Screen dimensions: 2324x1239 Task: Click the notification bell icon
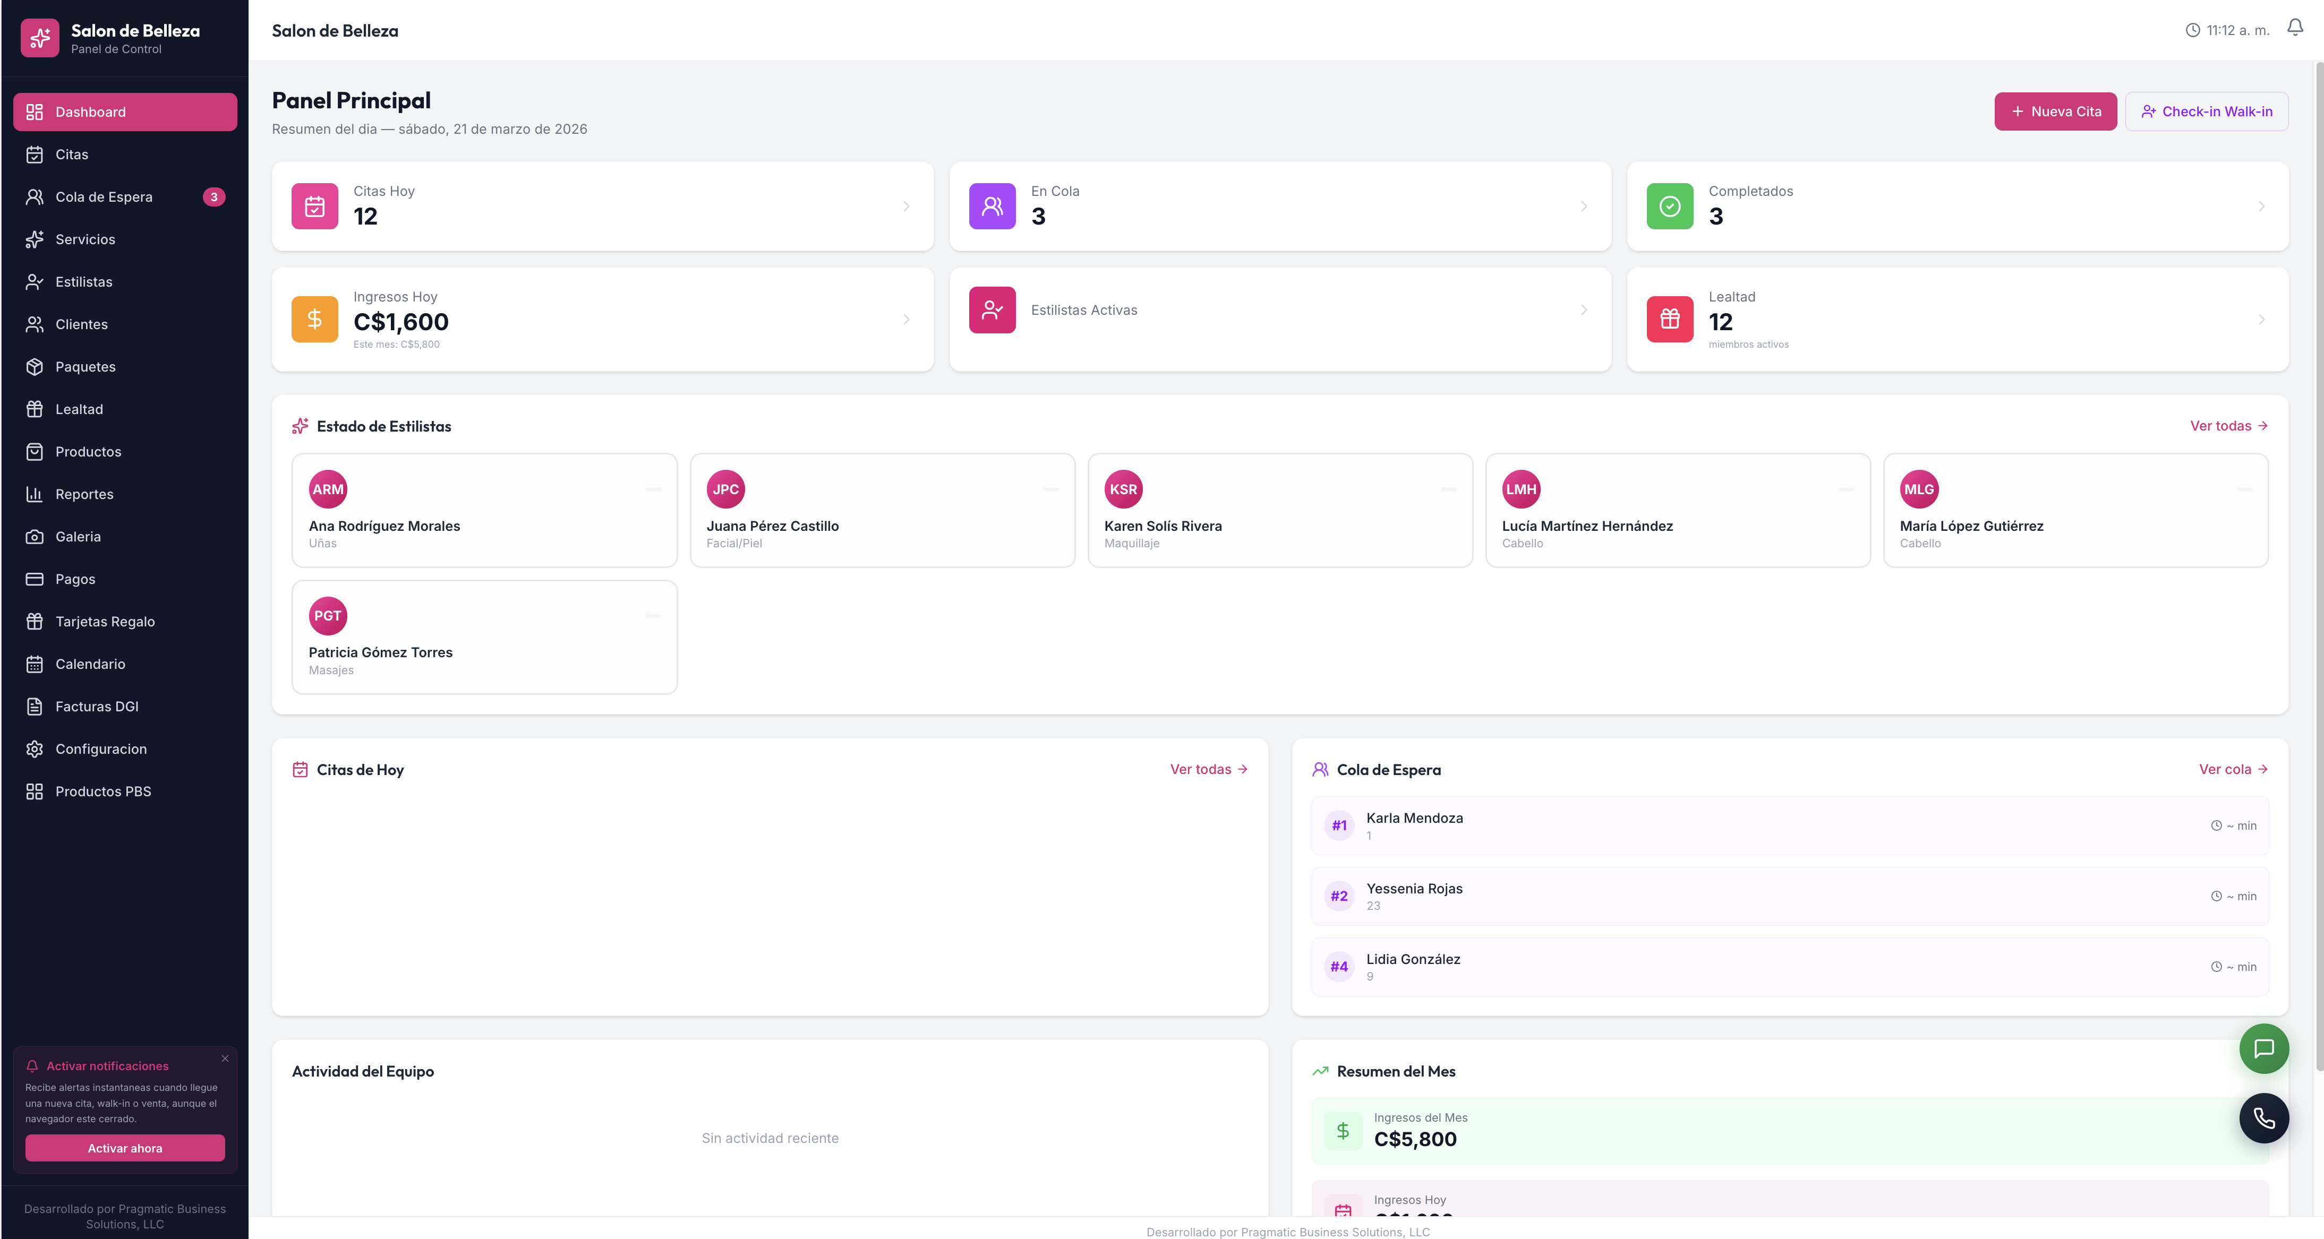tap(2294, 29)
